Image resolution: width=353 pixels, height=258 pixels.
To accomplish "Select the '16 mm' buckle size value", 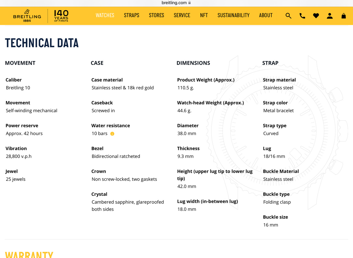I will (x=271, y=225).
